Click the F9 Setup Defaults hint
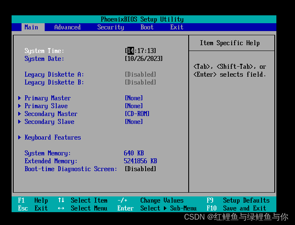This screenshot has height=225, width=295. [238, 201]
